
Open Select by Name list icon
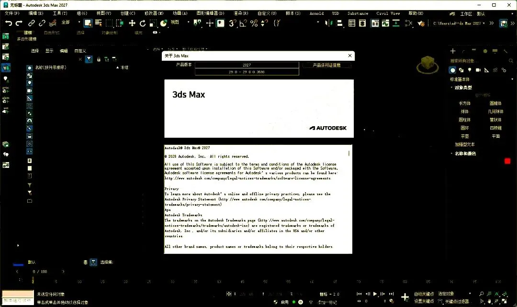tap(98, 23)
